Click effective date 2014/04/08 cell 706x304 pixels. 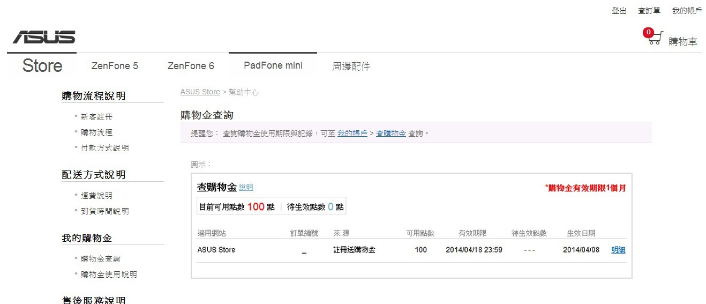tap(581, 250)
